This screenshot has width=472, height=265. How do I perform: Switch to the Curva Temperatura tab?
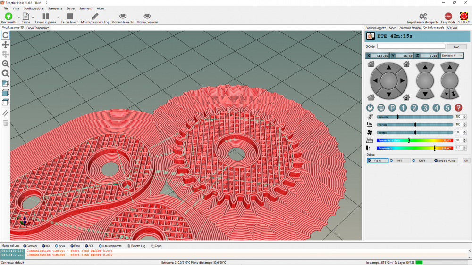pyautogui.click(x=38, y=28)
